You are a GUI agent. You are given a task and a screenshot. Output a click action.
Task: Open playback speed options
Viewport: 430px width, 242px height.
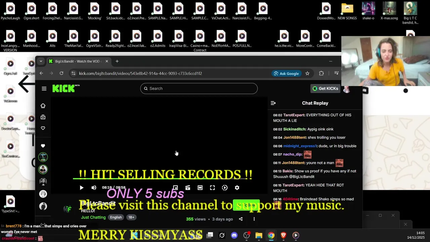click(x=225, y=188)
